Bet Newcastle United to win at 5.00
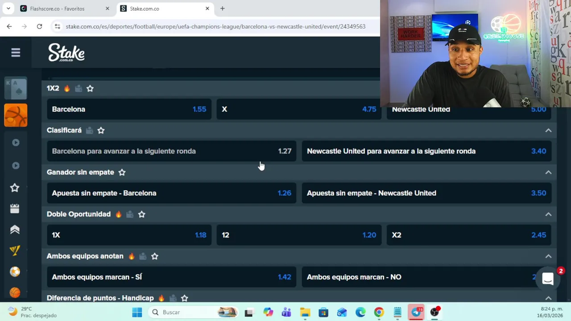571x321 pixels. coord(469,109)
